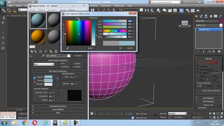Click the red Reset Map/Mtl X icon
The width and height of the screenshot is (224, 126).
click(46, 51)
